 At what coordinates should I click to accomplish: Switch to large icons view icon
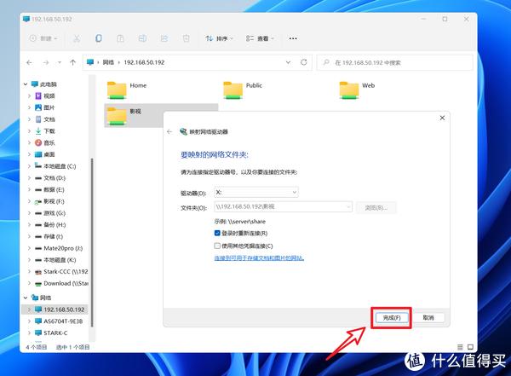tap(470, 347)
